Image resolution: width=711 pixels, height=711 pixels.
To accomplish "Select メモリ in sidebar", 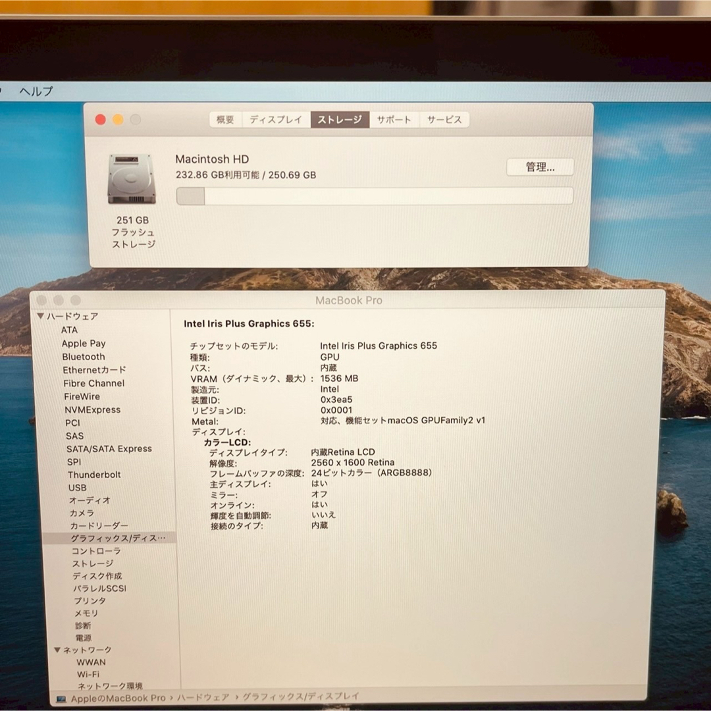I will pyautogui.click(x=87, y=613).
